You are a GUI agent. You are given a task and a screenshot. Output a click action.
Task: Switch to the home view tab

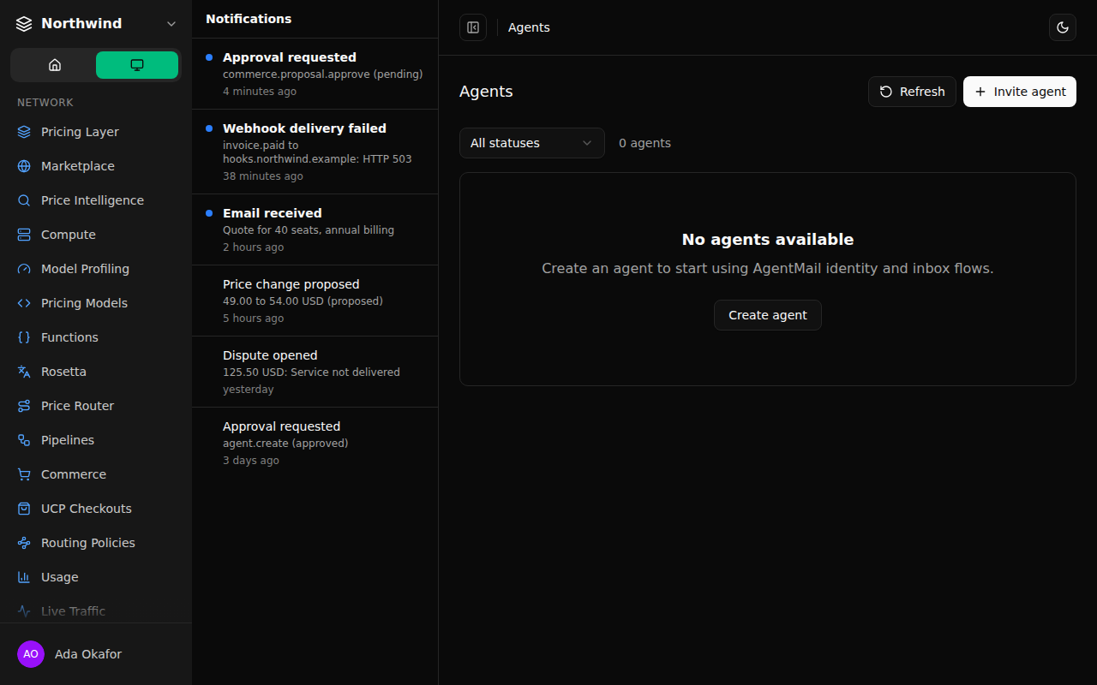pyautogui.click(x=55, y=65)
